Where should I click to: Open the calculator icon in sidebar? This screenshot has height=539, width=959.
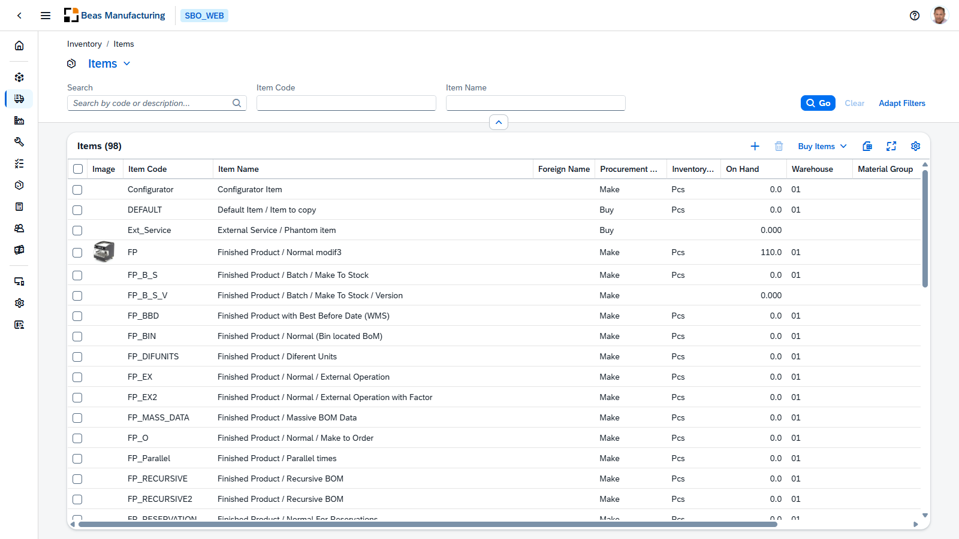click(19, 207)
